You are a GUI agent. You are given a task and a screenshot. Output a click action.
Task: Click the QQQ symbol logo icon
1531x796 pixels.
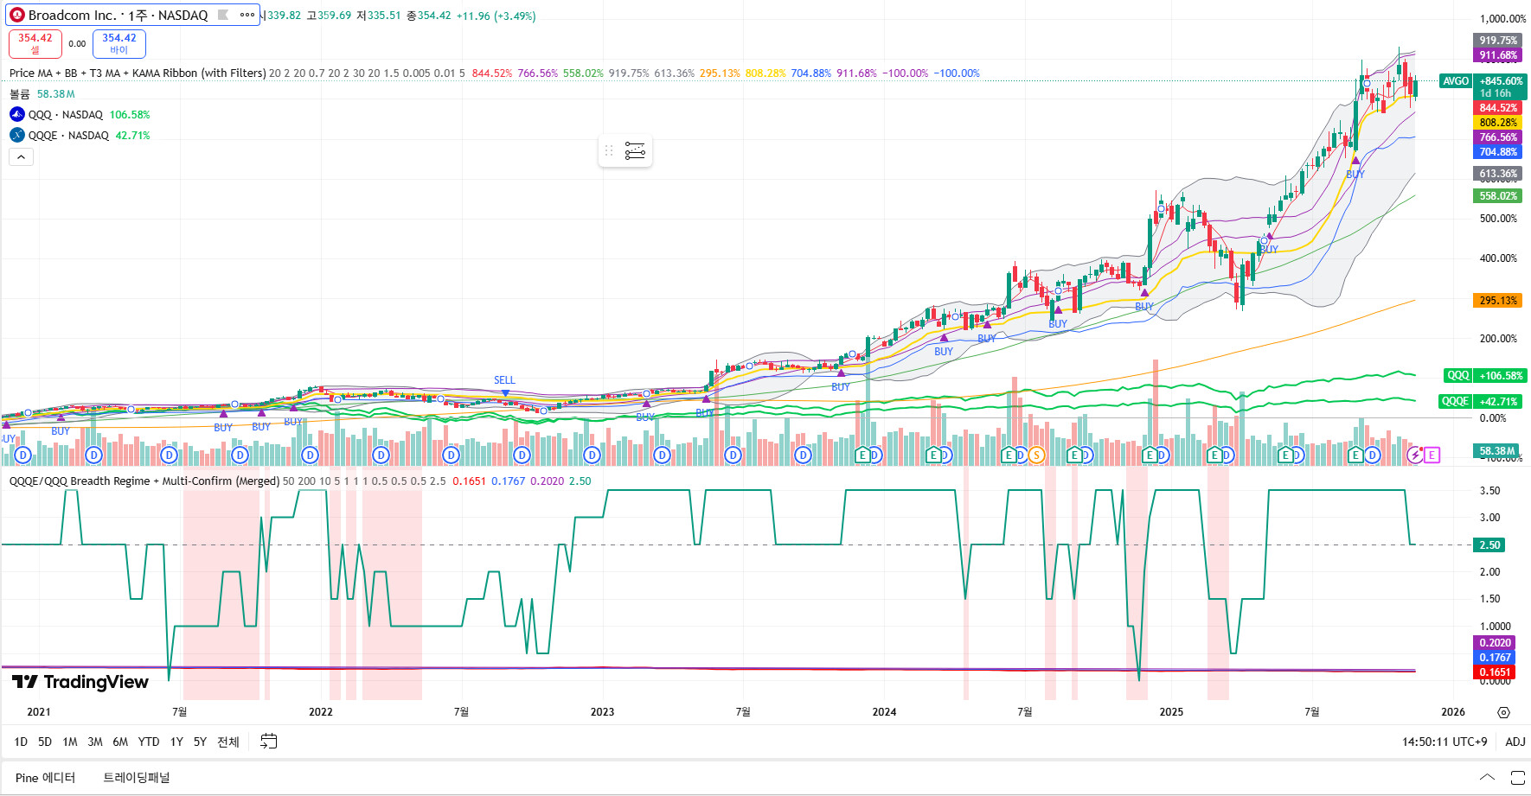[17, 114]
